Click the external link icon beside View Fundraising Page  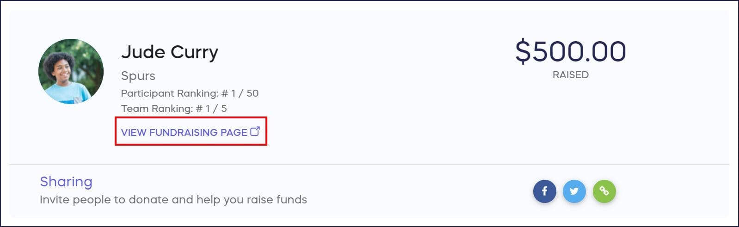coord(255,131)
